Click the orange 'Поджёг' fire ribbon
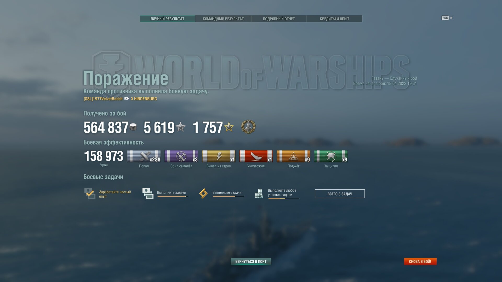Screen dimensions: 502x282 (293, 156)
